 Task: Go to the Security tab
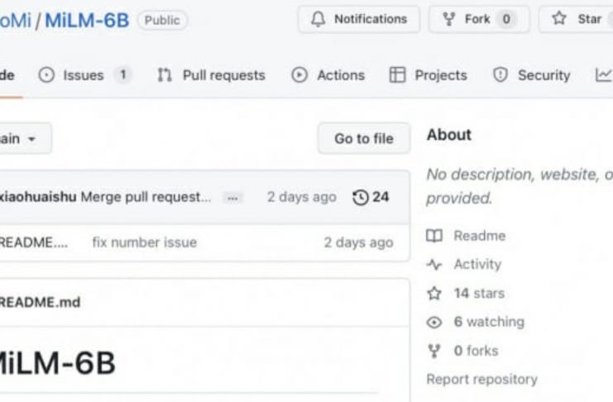coord(531,74)
